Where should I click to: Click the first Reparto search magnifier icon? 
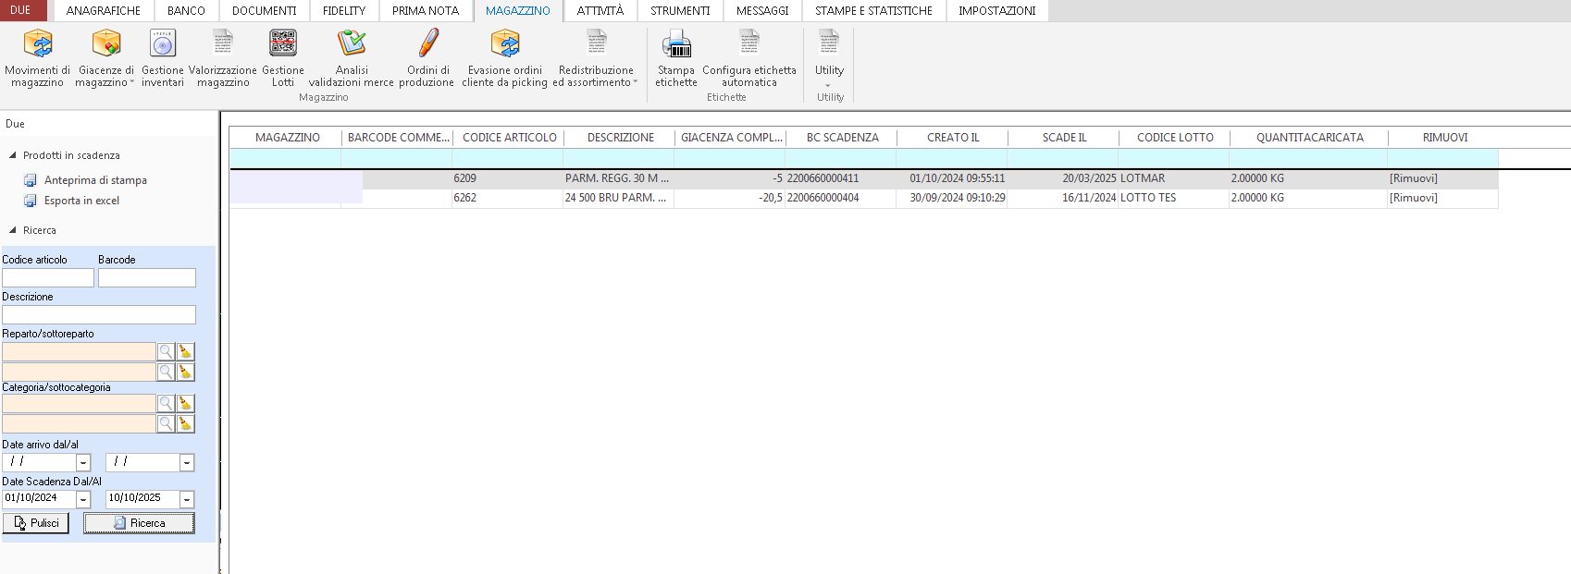pyautogui.click(x=166, y=351)
